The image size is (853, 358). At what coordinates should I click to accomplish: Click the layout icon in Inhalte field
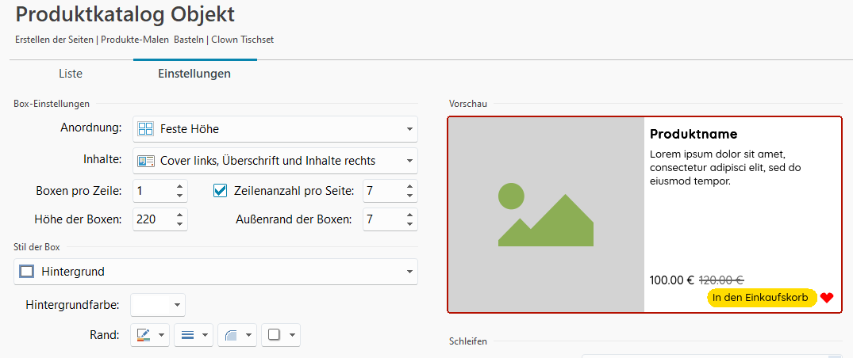click(x=146, y=161)
